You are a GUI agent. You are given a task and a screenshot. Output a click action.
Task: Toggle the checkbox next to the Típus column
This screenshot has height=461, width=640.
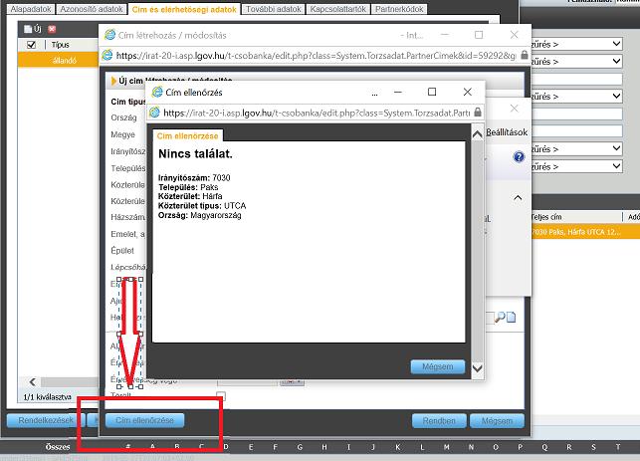(31, 45)
